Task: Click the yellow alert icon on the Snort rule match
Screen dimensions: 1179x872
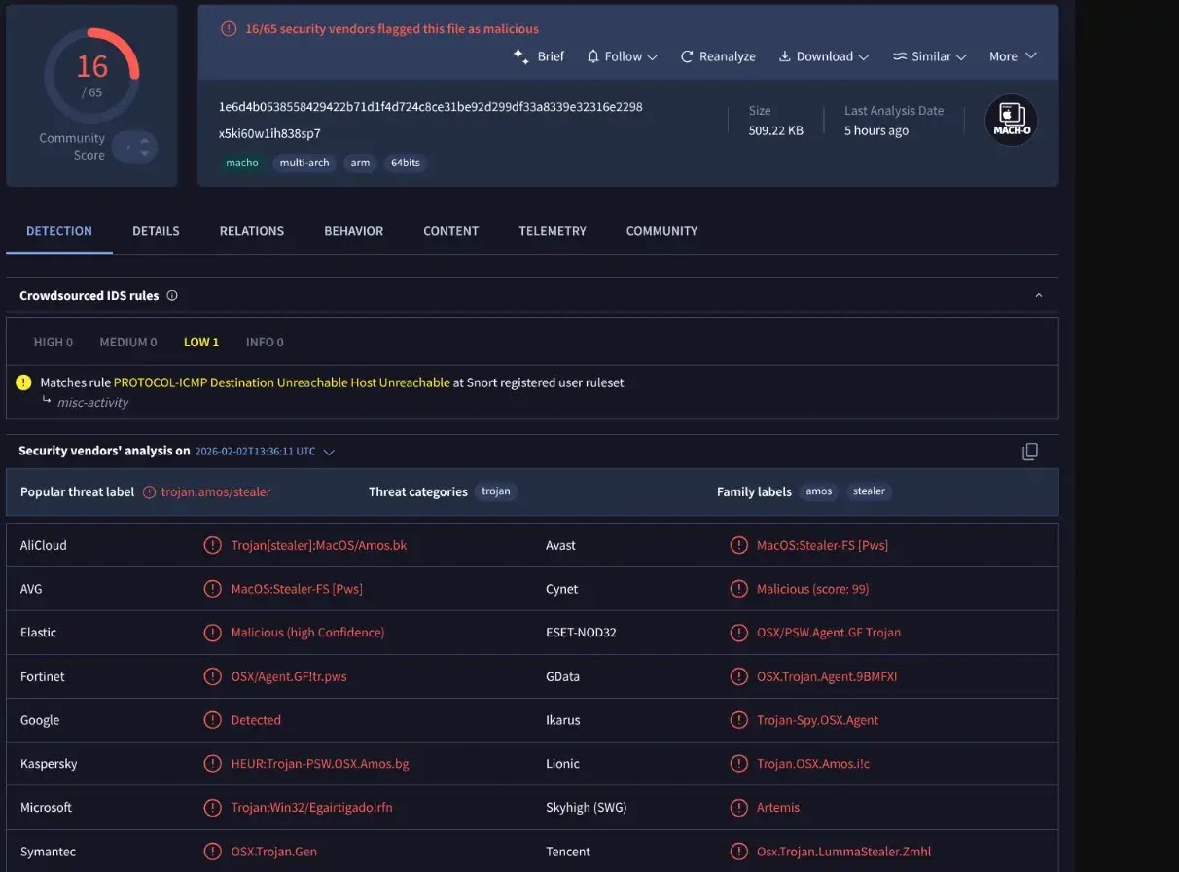Action: (23, 382)
